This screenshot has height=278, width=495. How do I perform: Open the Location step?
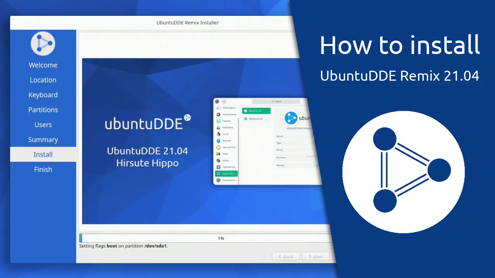[43, 80]
